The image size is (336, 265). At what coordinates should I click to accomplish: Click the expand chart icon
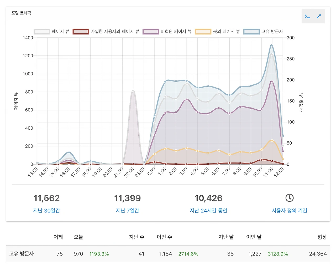point(319,16)
